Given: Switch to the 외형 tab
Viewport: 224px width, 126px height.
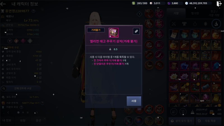Looking at the screenshot, I should (23, 121).
